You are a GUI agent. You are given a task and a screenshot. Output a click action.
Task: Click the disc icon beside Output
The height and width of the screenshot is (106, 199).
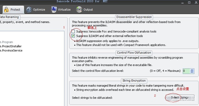pos(79,10)
